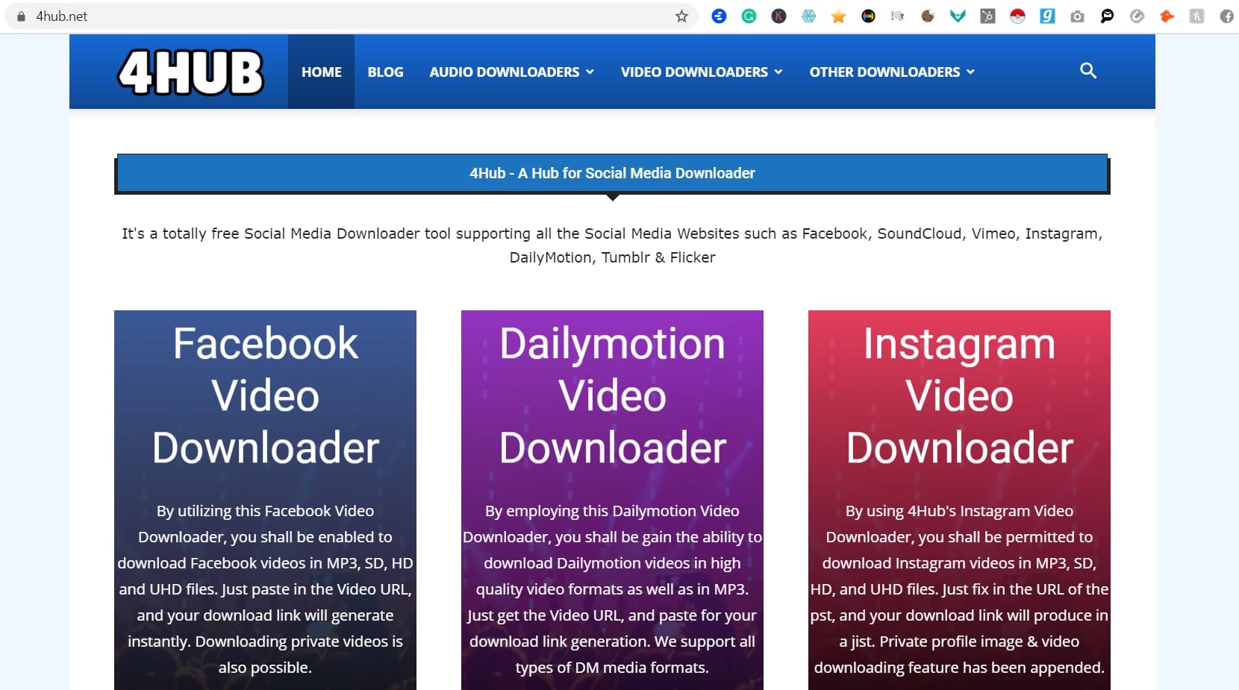Open the BLOG menu item

(x=385, y=72)
